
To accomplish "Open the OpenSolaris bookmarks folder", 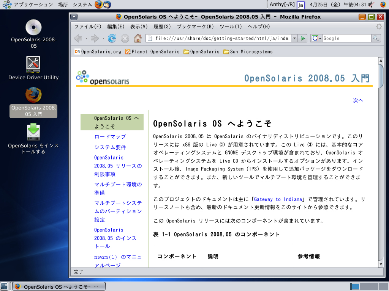I will (x=201, y=52).
